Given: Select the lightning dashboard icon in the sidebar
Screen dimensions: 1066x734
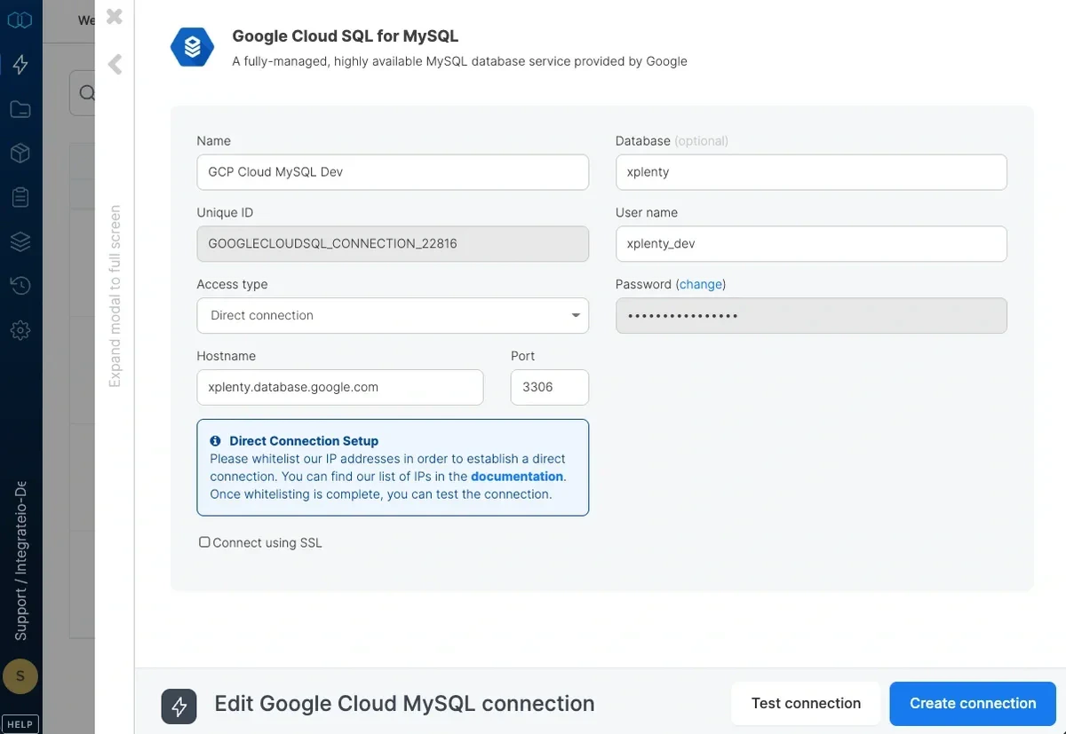Looking at the screenshot, I should pos(20,64).
